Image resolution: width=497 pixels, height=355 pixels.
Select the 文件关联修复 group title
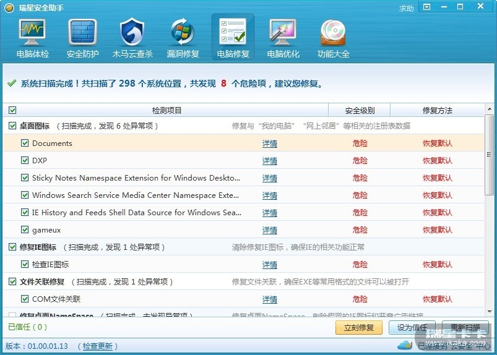pos(42,281)
